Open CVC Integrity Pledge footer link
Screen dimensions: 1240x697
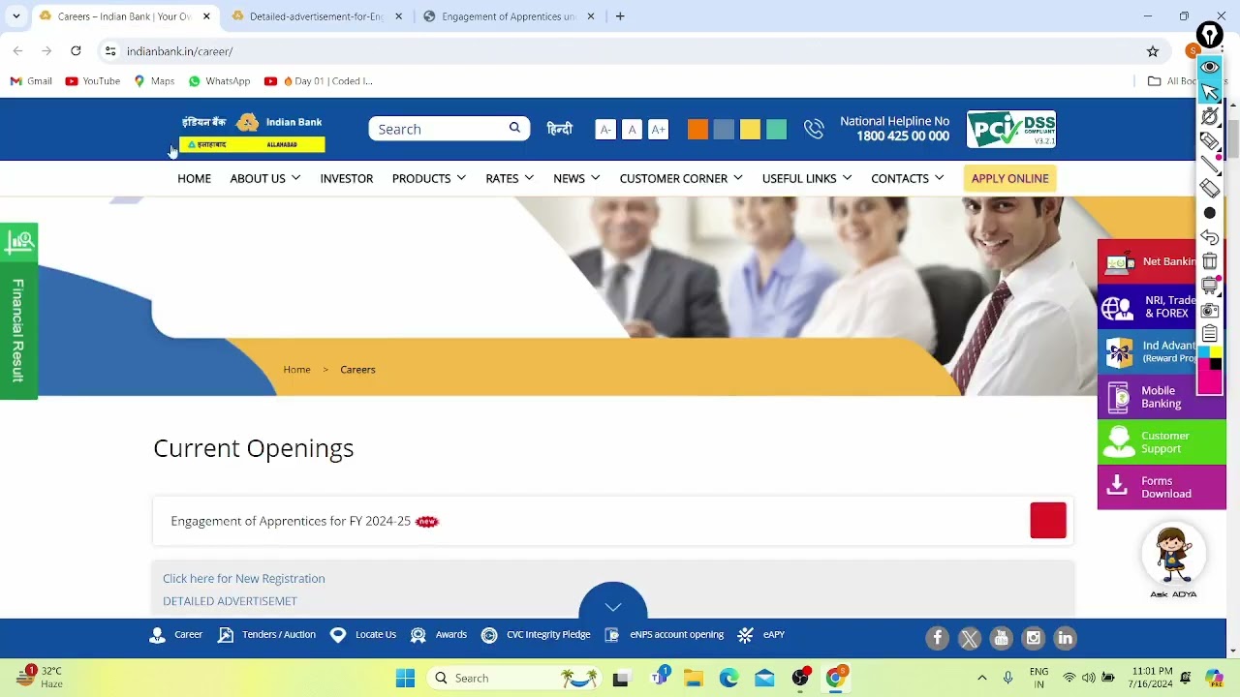[x=536, y=635]
